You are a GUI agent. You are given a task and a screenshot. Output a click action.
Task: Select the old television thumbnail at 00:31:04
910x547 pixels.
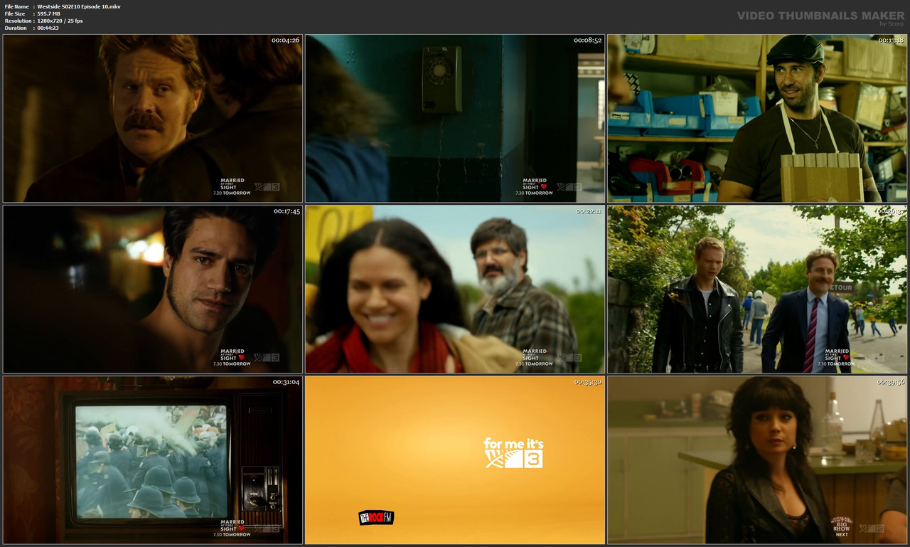coord(153,460)
